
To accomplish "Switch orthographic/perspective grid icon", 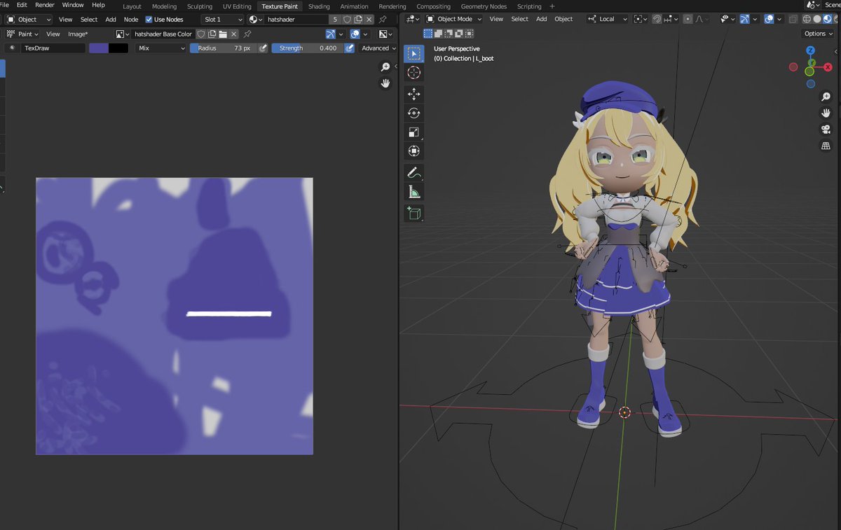I will click(826, 146).
